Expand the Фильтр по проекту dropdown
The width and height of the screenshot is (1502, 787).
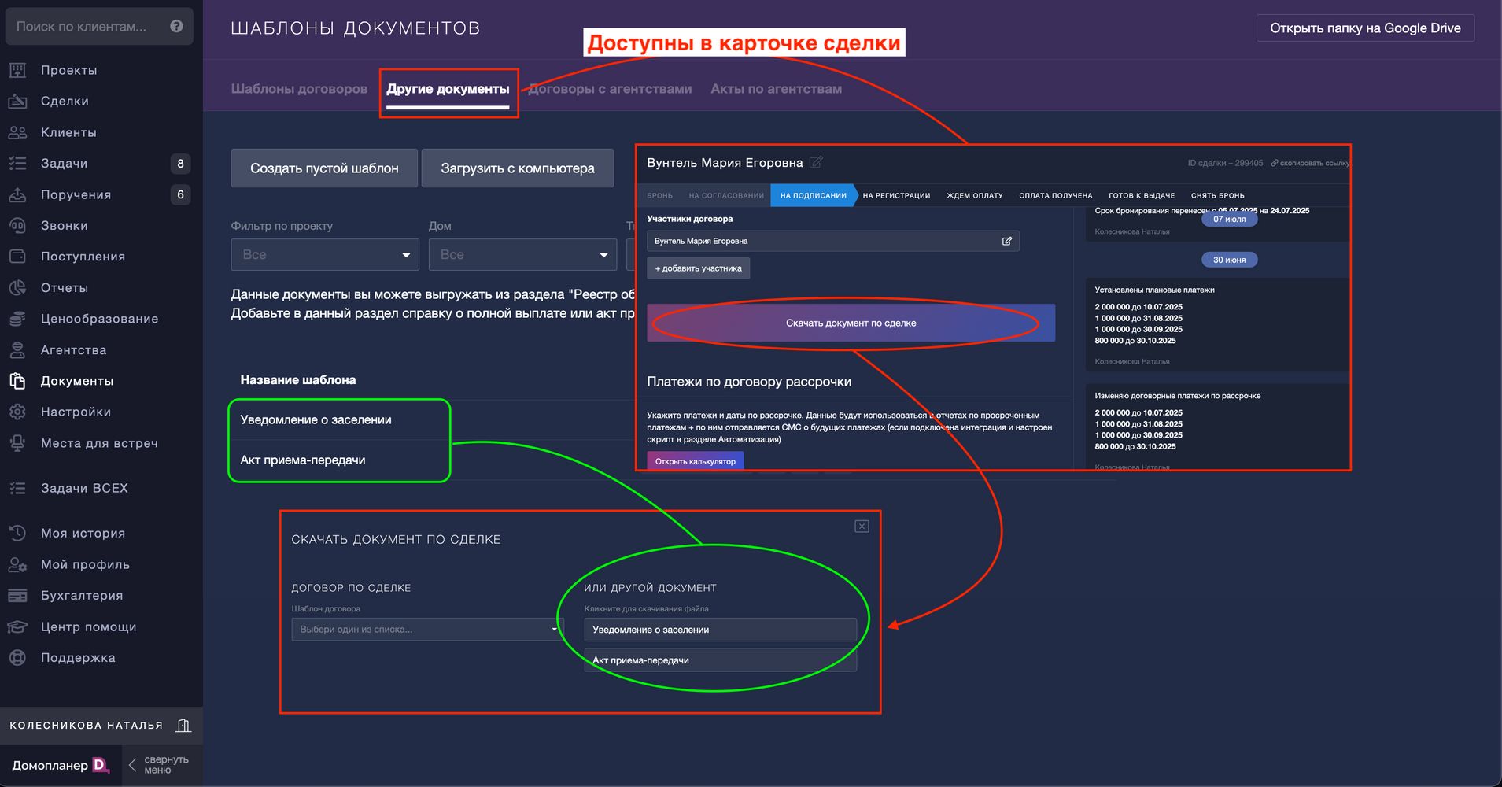[325, 255]
